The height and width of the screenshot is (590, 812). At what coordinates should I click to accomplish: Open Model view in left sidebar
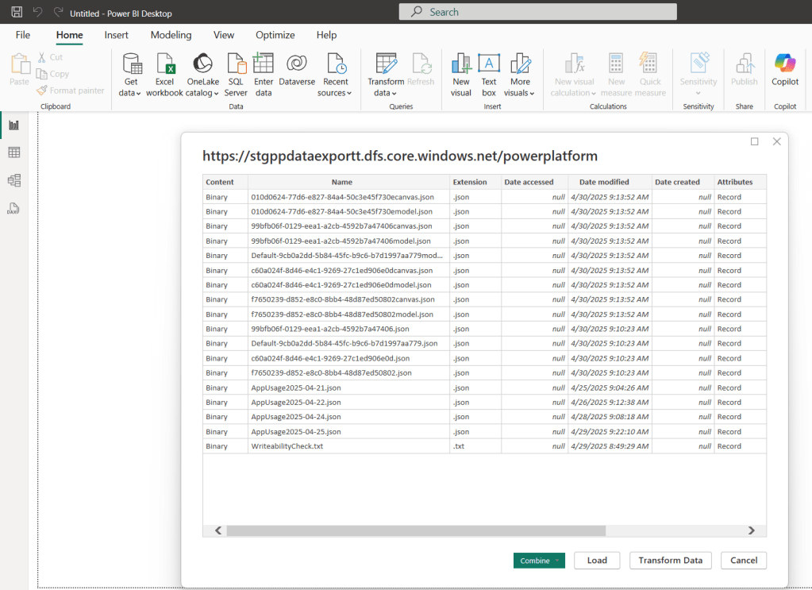coord(13,180)
